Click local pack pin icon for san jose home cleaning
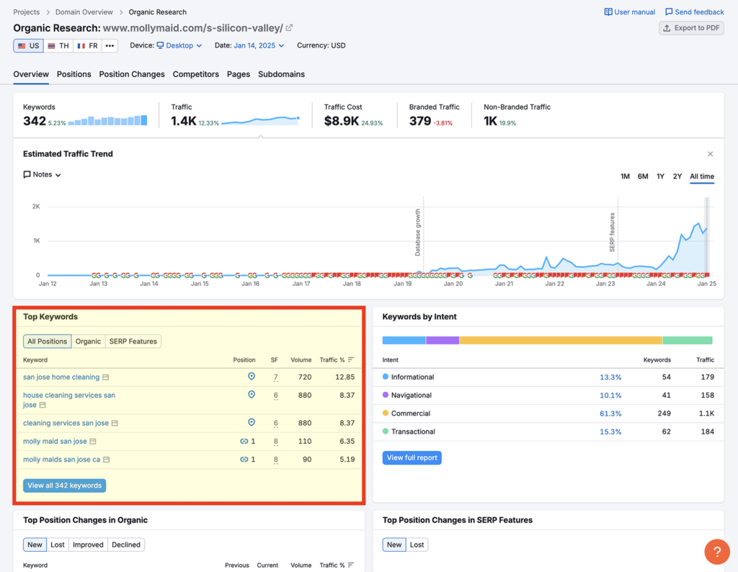 252,376
